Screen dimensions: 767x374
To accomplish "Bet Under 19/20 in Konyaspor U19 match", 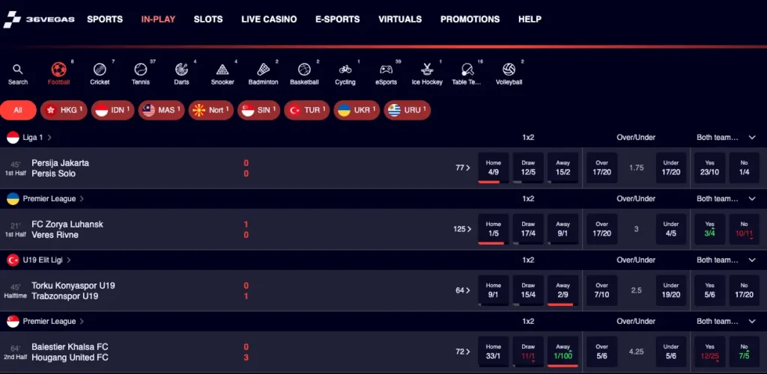I will [671, 290].
